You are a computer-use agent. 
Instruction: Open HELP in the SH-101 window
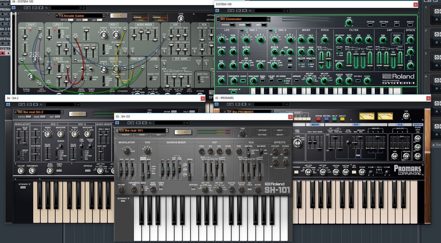[280, 130]
